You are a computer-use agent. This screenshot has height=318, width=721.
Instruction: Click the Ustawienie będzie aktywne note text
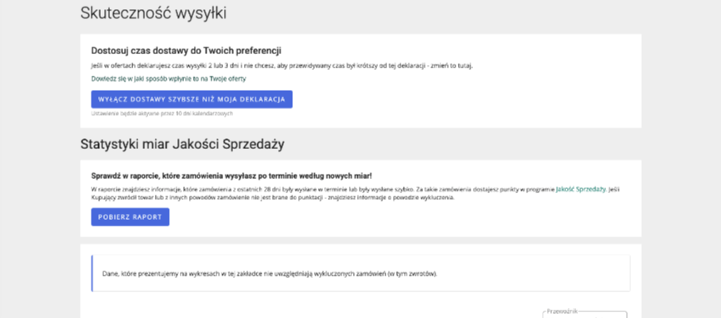point(162,113)
